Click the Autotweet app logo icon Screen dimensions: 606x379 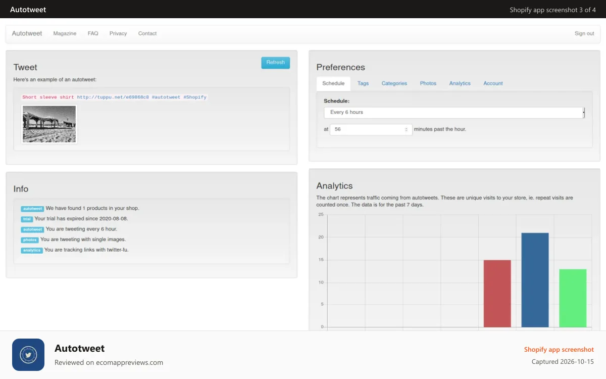click(28, 355)
